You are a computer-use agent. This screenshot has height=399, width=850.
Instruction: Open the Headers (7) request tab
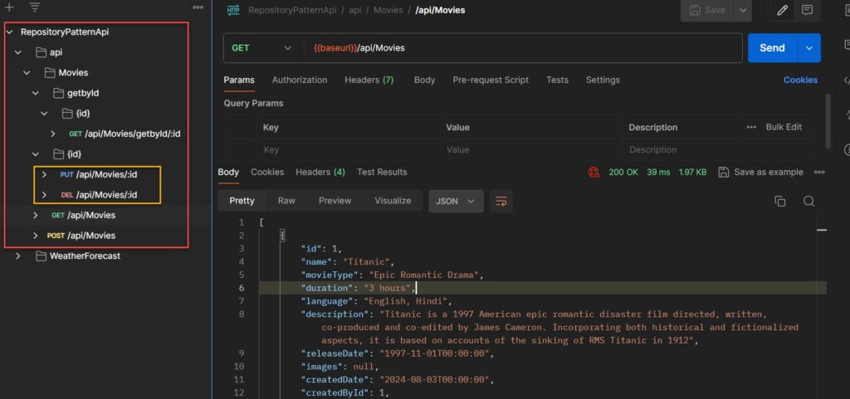coord(369,80)
